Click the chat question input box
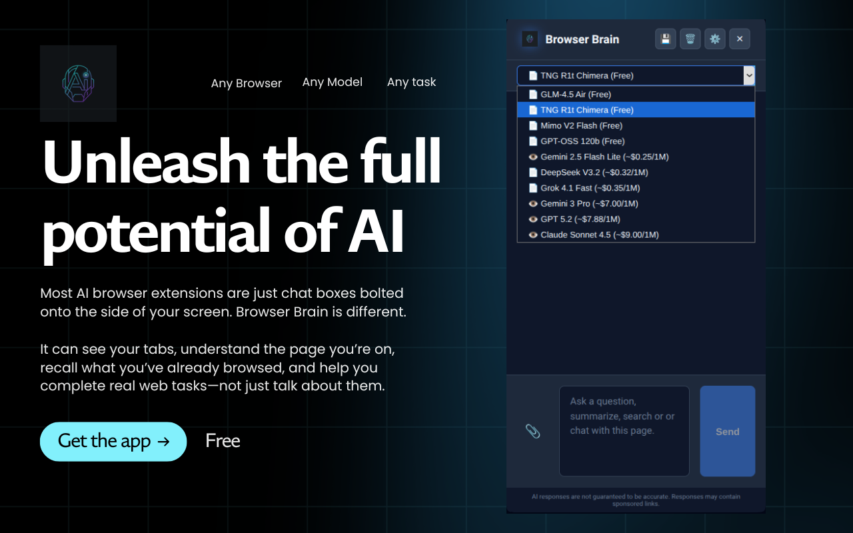Screen dimensions: 853x533 (624, 431)
